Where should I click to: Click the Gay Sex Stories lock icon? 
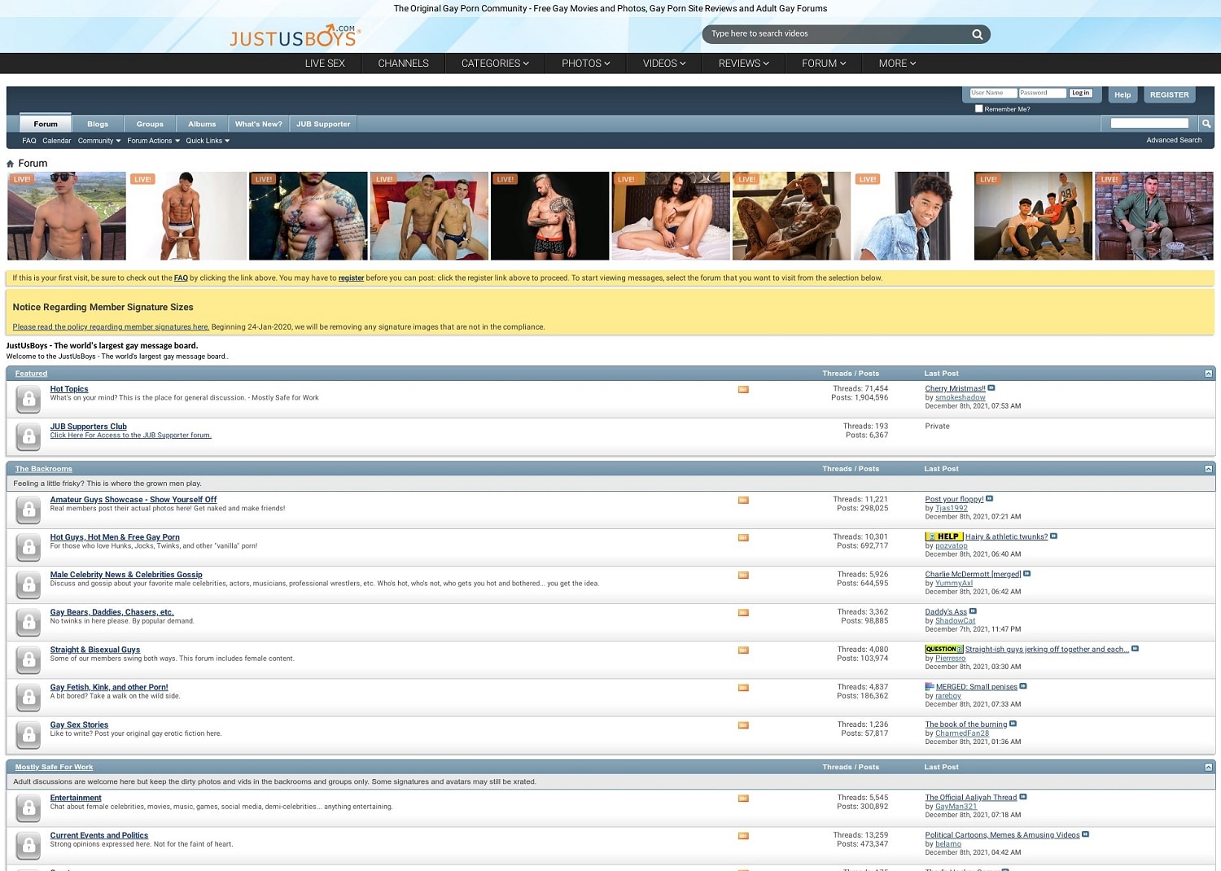28,734
